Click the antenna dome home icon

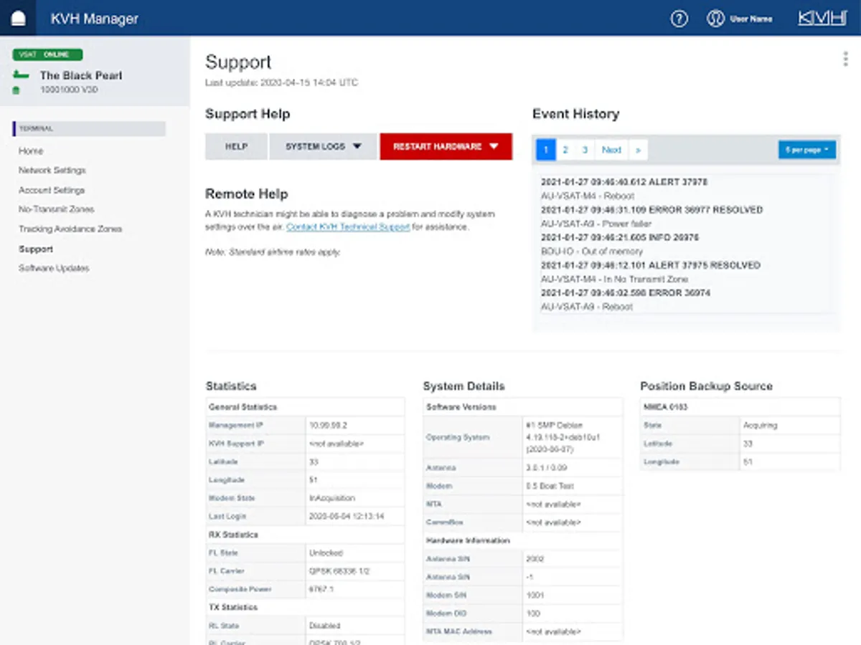tap(18, 19)
